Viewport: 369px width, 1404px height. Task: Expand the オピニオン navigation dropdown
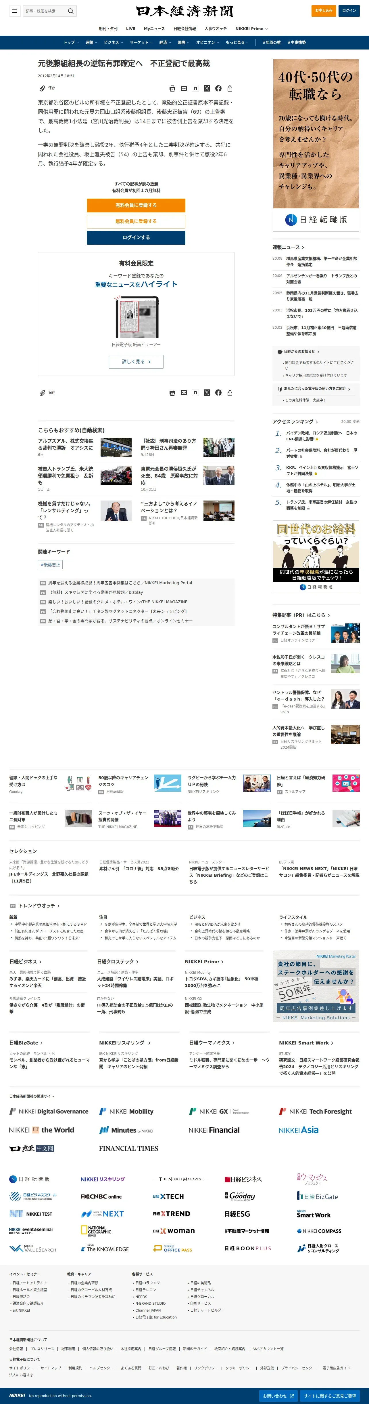pos(207,43)
